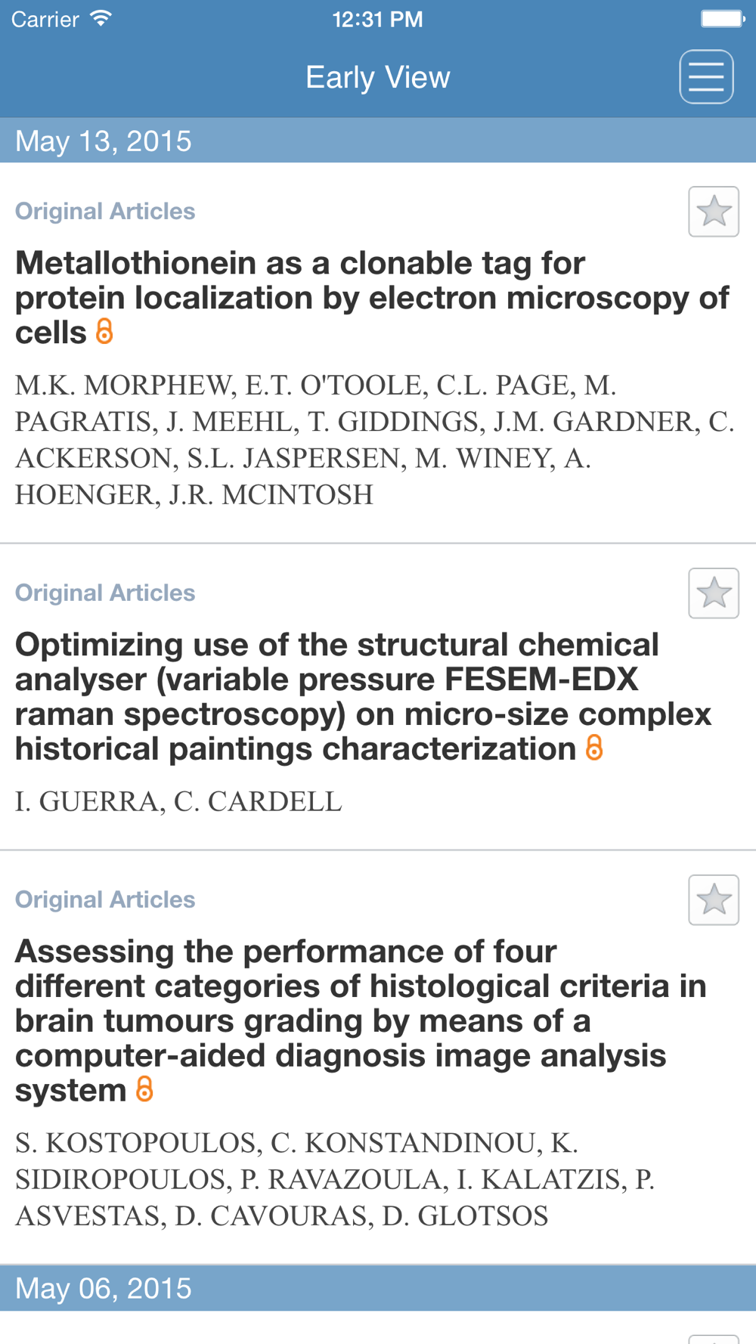Tap the Wi-Fi status icon

point(101,18)
